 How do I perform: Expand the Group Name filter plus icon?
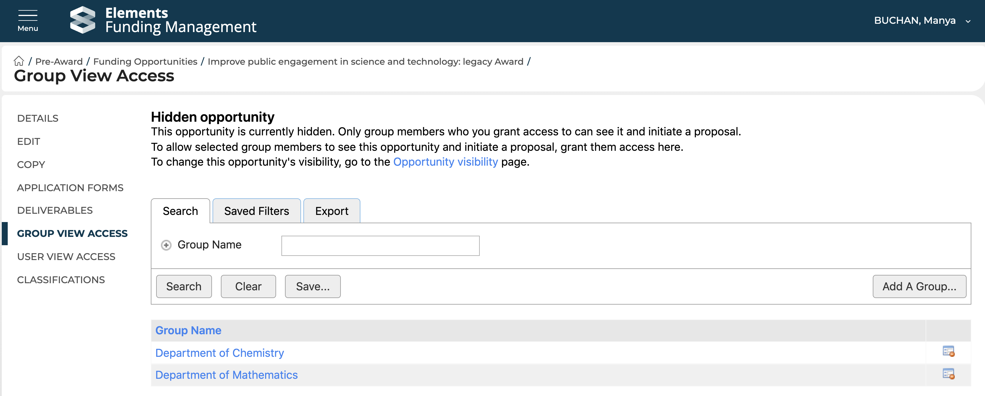pos(166,245)
